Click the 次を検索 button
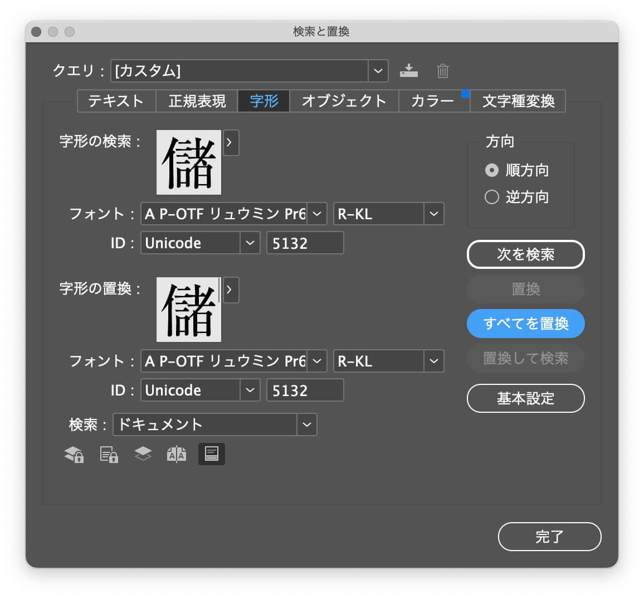The height and width of the screenshot is (598, 644). click(526, 254)
